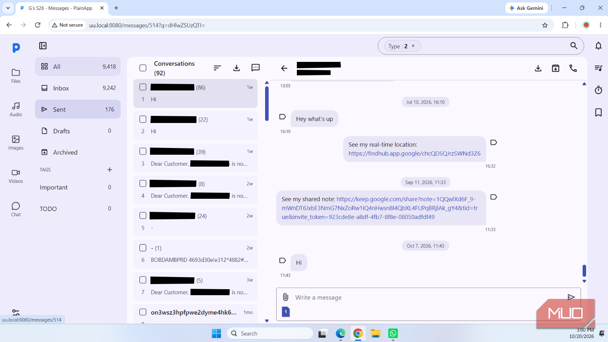The image size is (608, 342).
Task: Select SIM 1 badge in composer
Action: click(286, 311)
